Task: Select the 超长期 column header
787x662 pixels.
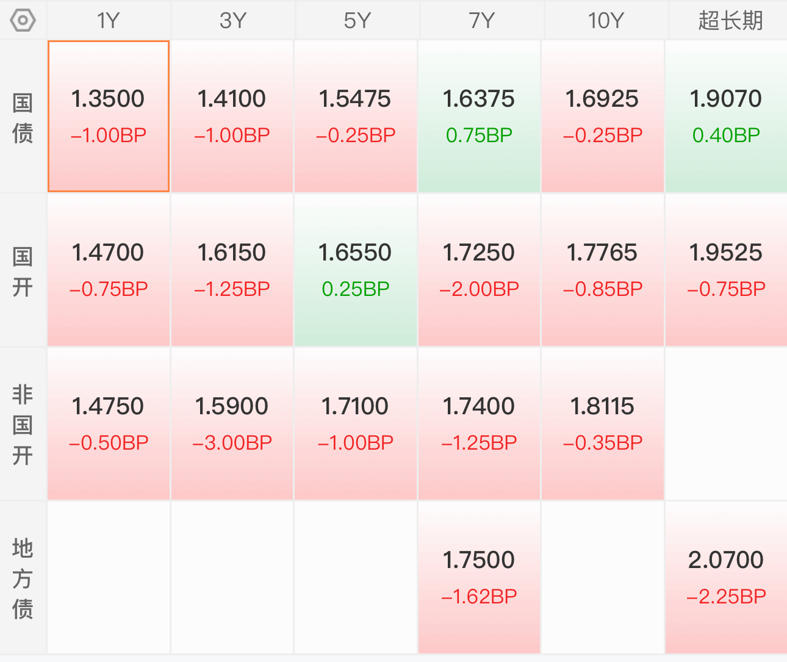Action: 729,21
